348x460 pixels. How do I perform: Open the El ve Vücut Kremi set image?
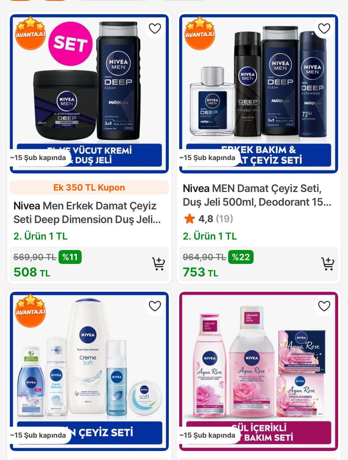(x=89, y=94)
